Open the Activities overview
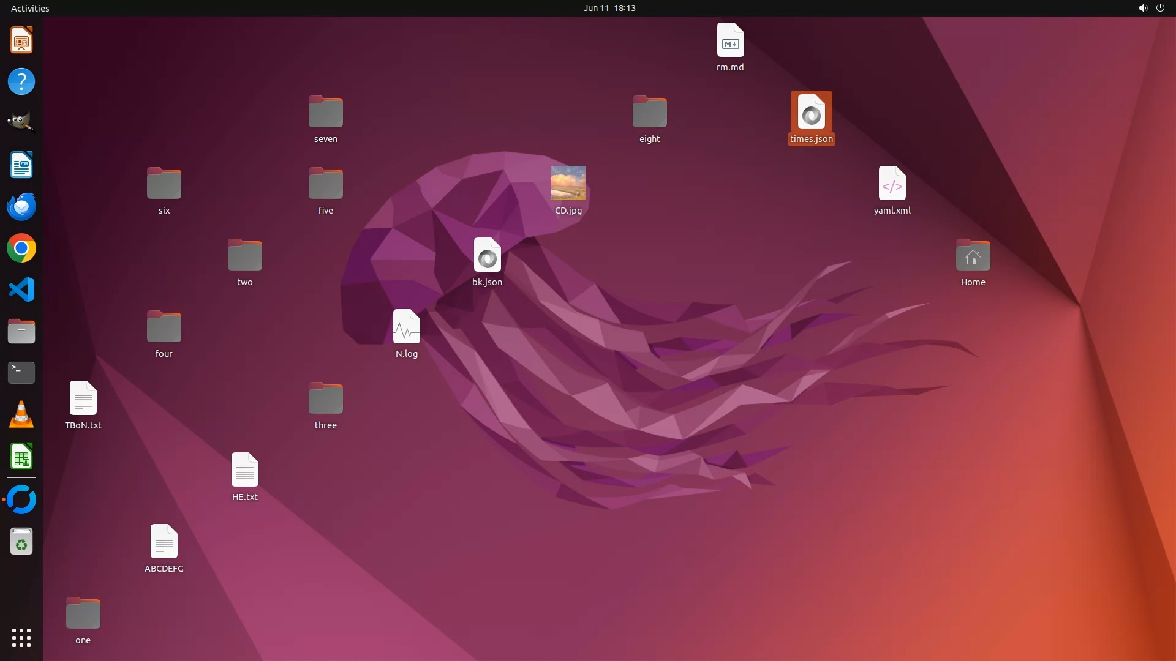This screenshot has height=661, width=1176. point(30,8)
